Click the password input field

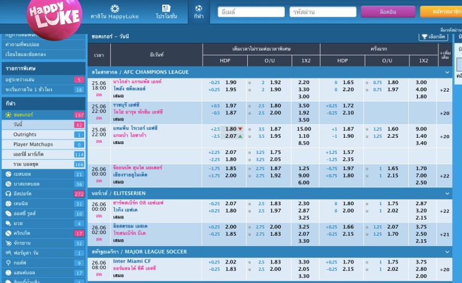(323, 12)
